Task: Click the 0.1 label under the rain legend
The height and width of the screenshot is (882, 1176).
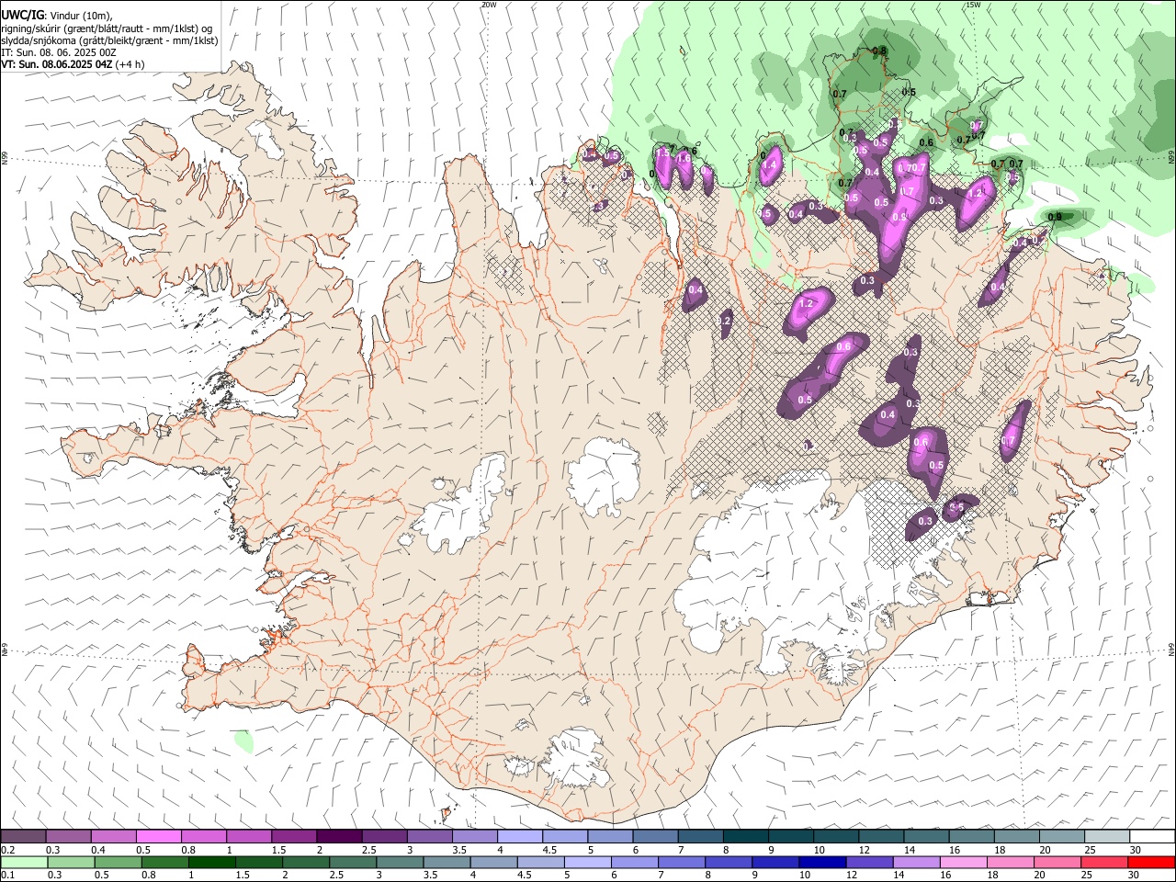Action: 8,876
